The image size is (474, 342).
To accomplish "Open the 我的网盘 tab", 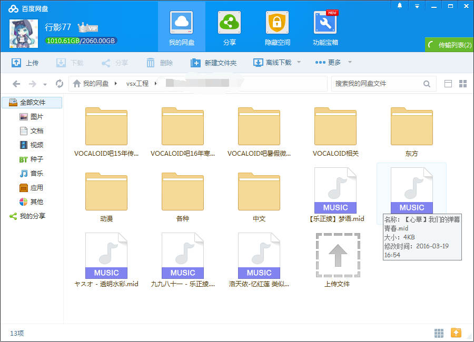I will (181, 27).
